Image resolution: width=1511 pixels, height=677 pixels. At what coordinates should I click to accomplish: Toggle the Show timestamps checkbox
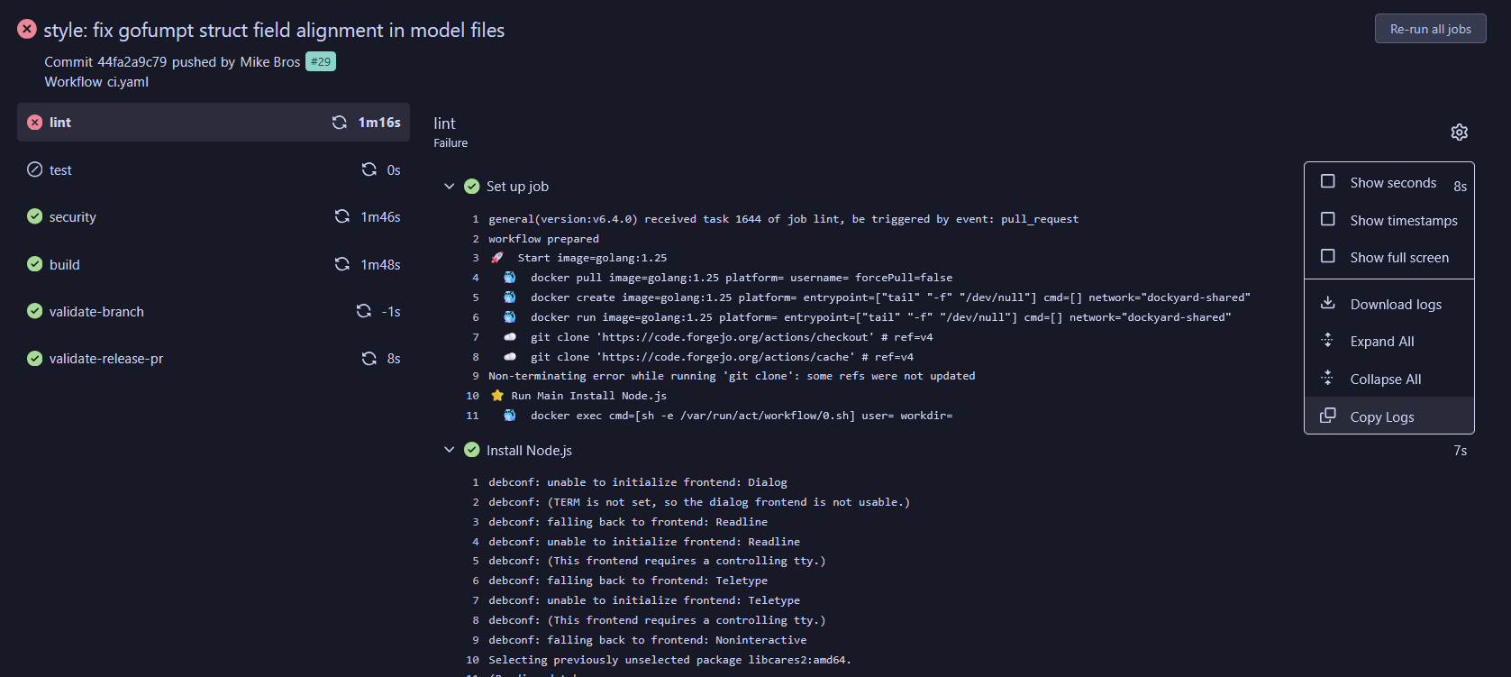coord(1328,219)
